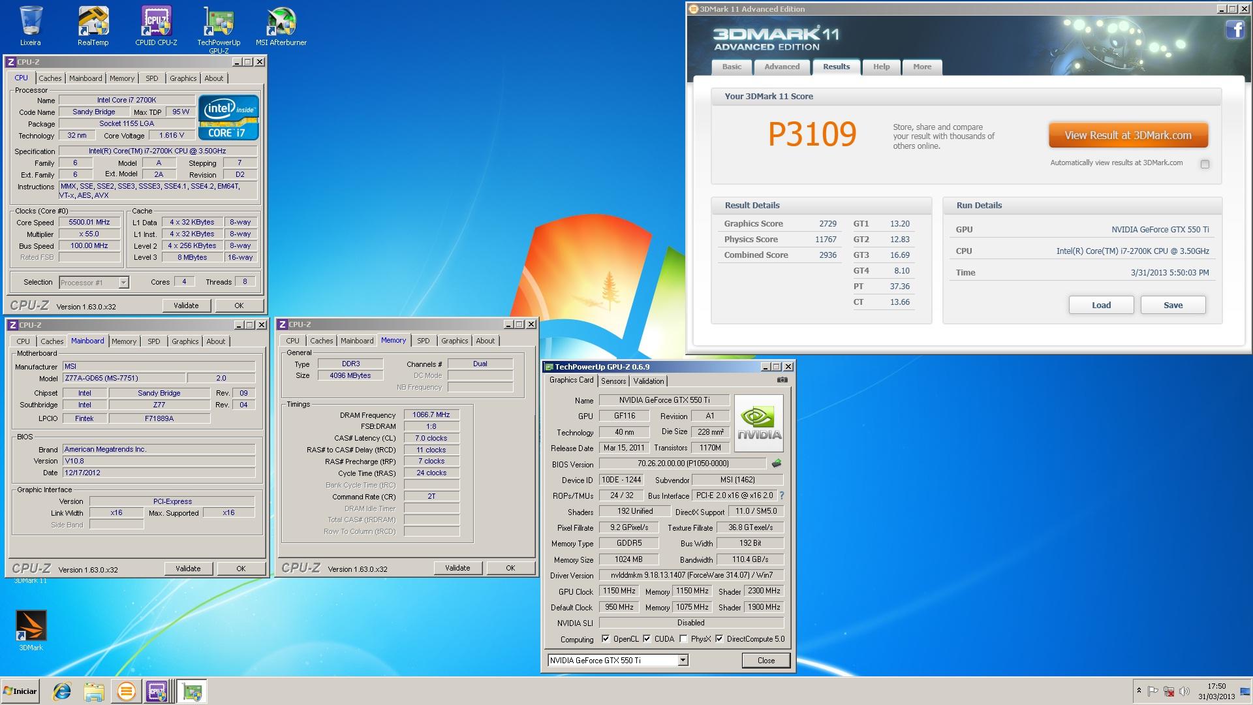Viewport: 1253px width, 705px height.
Task: Open Windows Explorer from the taskbar
Action: (94, 691)
